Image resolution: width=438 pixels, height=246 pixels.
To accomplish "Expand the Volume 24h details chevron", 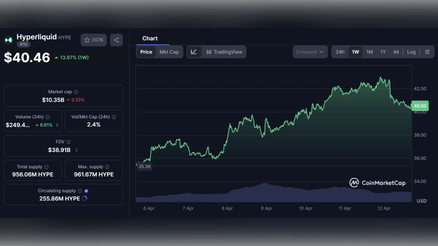I will [57, 125].
